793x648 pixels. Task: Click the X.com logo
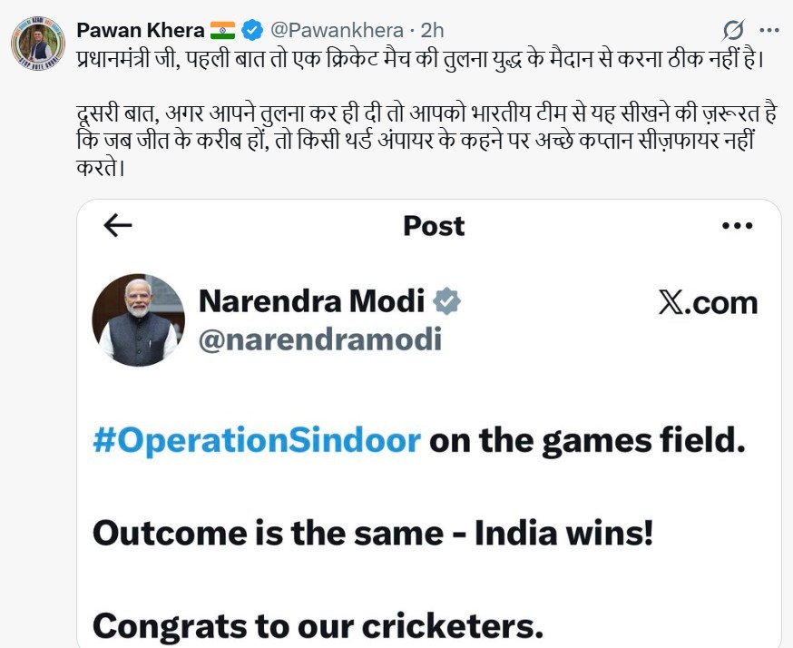coord(708,302)
